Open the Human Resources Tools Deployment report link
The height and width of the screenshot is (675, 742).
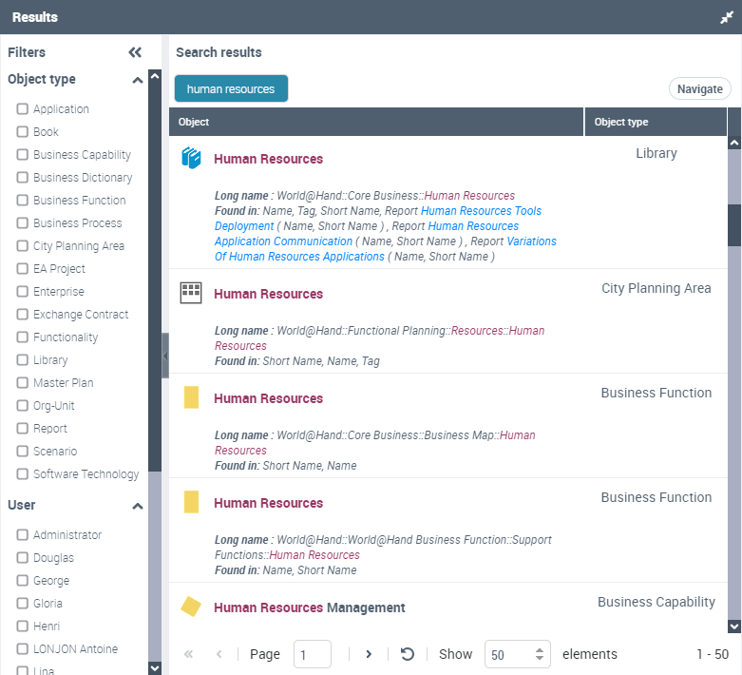(481, 211)
